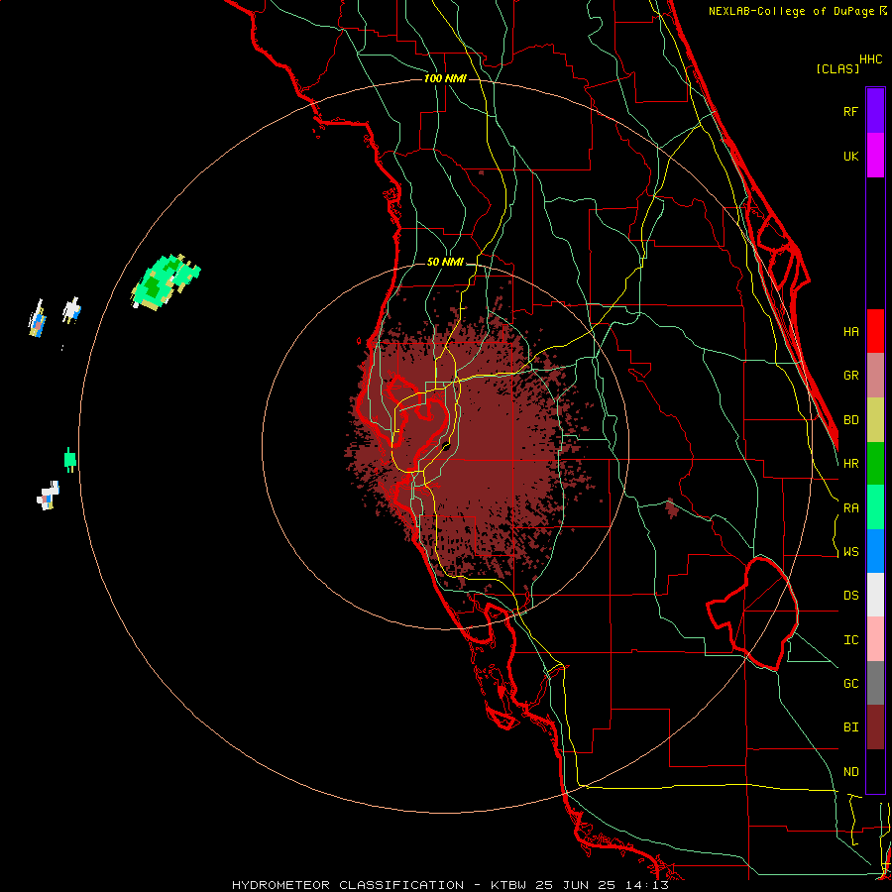Click the HA legend label
Viewport: 892px width, 892px height.
pos(850,331)
